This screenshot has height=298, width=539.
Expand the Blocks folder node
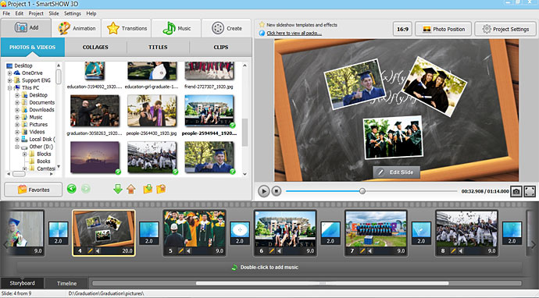click(x=24, y=154)
